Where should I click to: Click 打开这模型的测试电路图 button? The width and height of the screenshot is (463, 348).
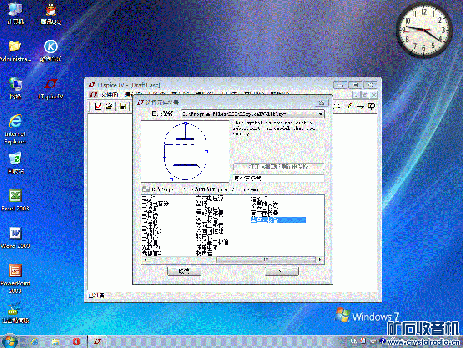(x=278, y=167)
